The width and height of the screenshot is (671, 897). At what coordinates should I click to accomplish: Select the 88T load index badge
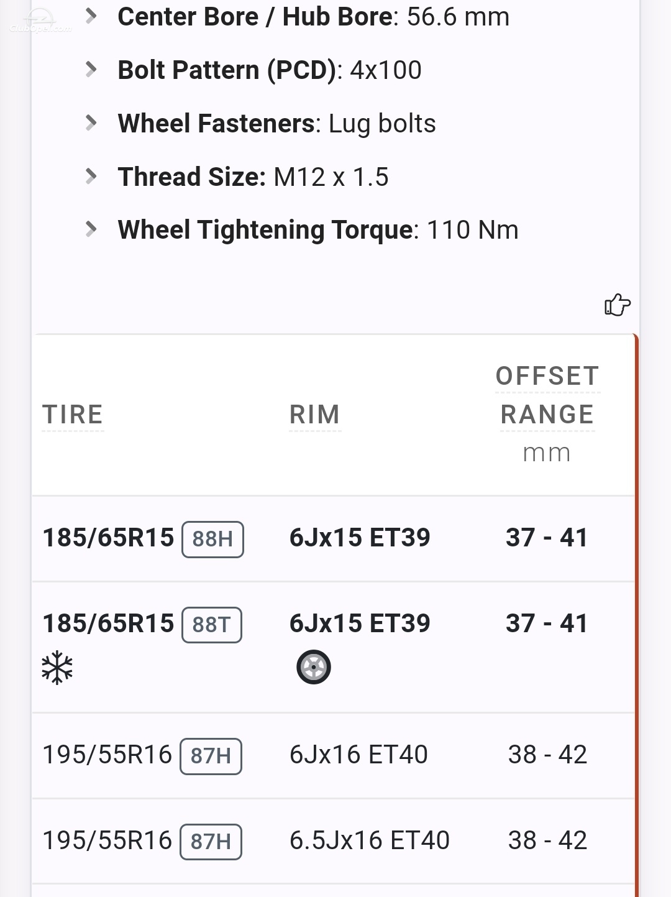click(x=212, y=625)
